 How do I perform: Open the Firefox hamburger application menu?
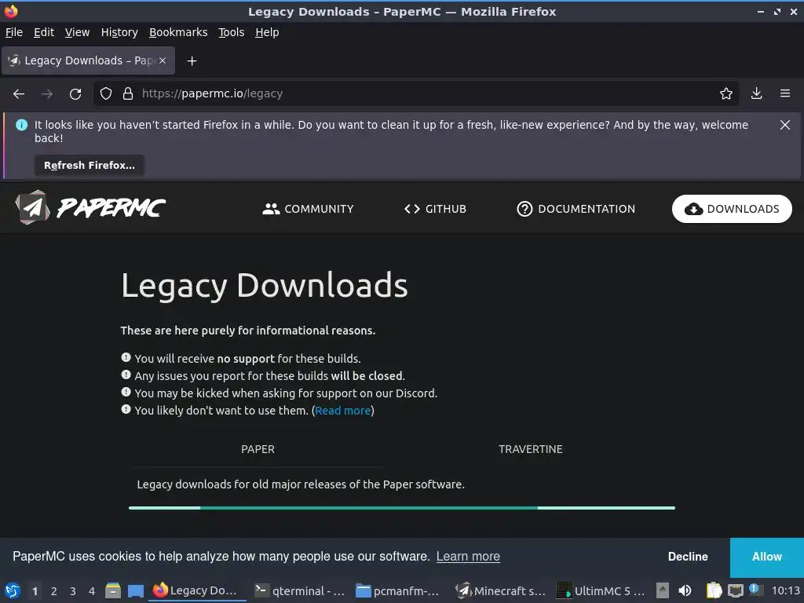coord(785,93)
